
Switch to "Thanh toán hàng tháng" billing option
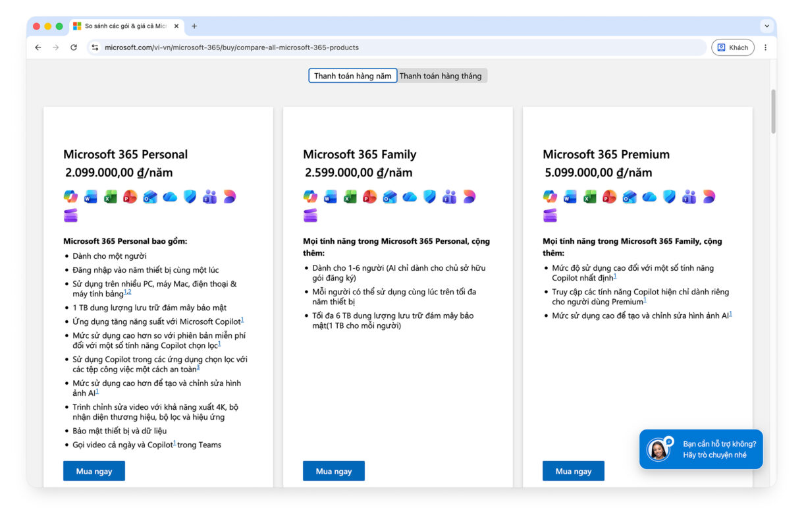pyautogui.click(x=441, y=76)
